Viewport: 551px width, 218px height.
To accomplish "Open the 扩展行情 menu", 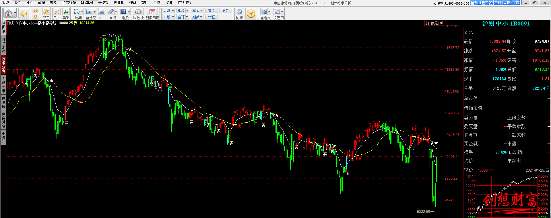I will click(x=69, y=3).
